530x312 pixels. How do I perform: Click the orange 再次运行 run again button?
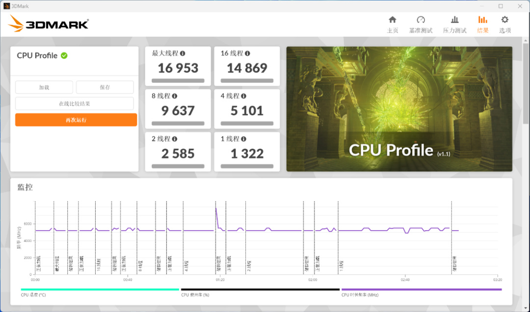[x=76, y=120]
